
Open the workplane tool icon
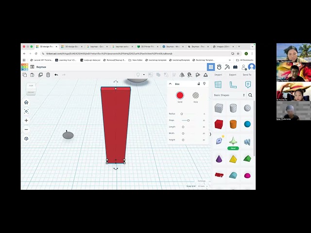218,84
